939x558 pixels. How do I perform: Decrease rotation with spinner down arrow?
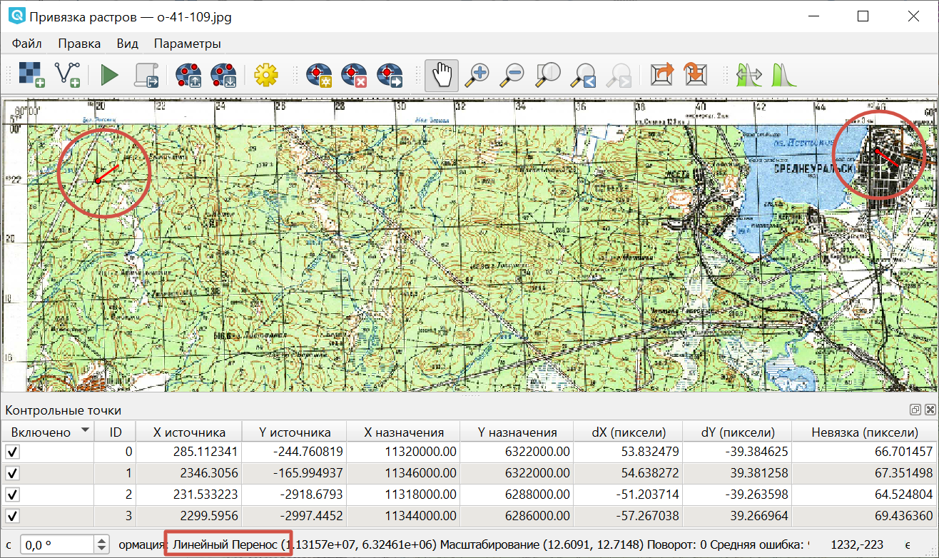pyautogui.click(x=101, y=549)
